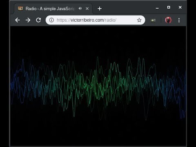The height and width of the screenshot is (147, 196).
Task: Open a new tab with plus button
Action: 100,9
